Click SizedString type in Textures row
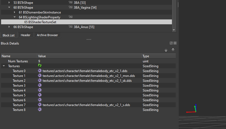This screenshot has height=129, width=226. tap(151, 66)
